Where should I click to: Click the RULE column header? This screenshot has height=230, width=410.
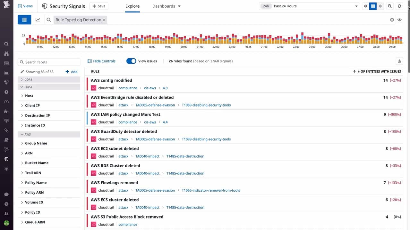click(95, 71)
